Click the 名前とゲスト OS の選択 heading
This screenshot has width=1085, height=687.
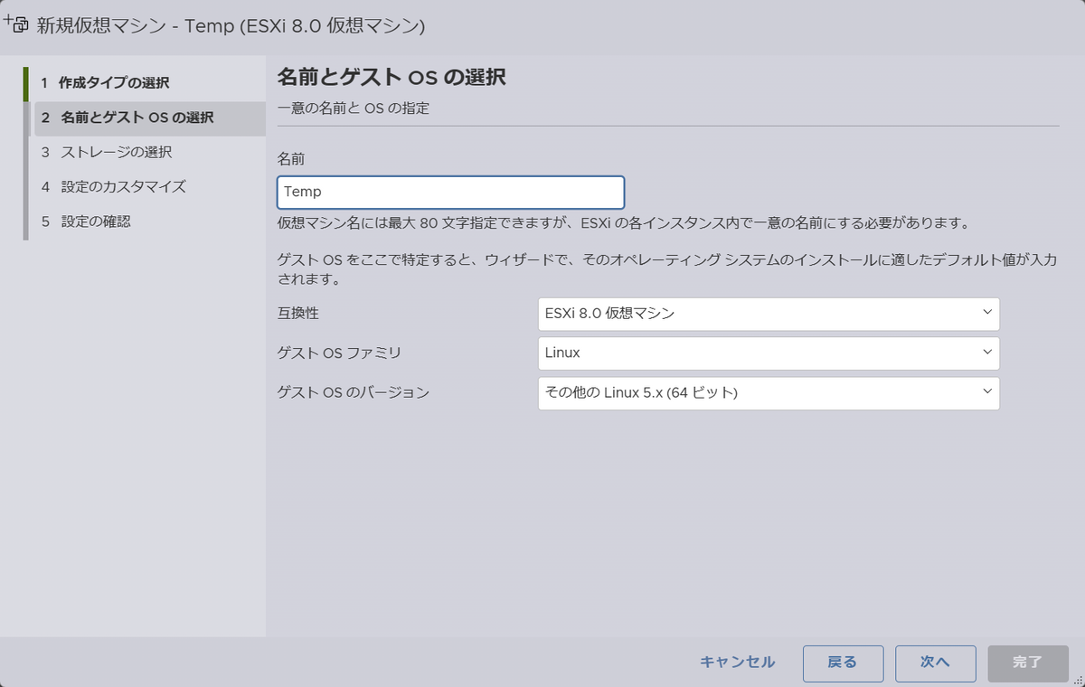point(391,77)
